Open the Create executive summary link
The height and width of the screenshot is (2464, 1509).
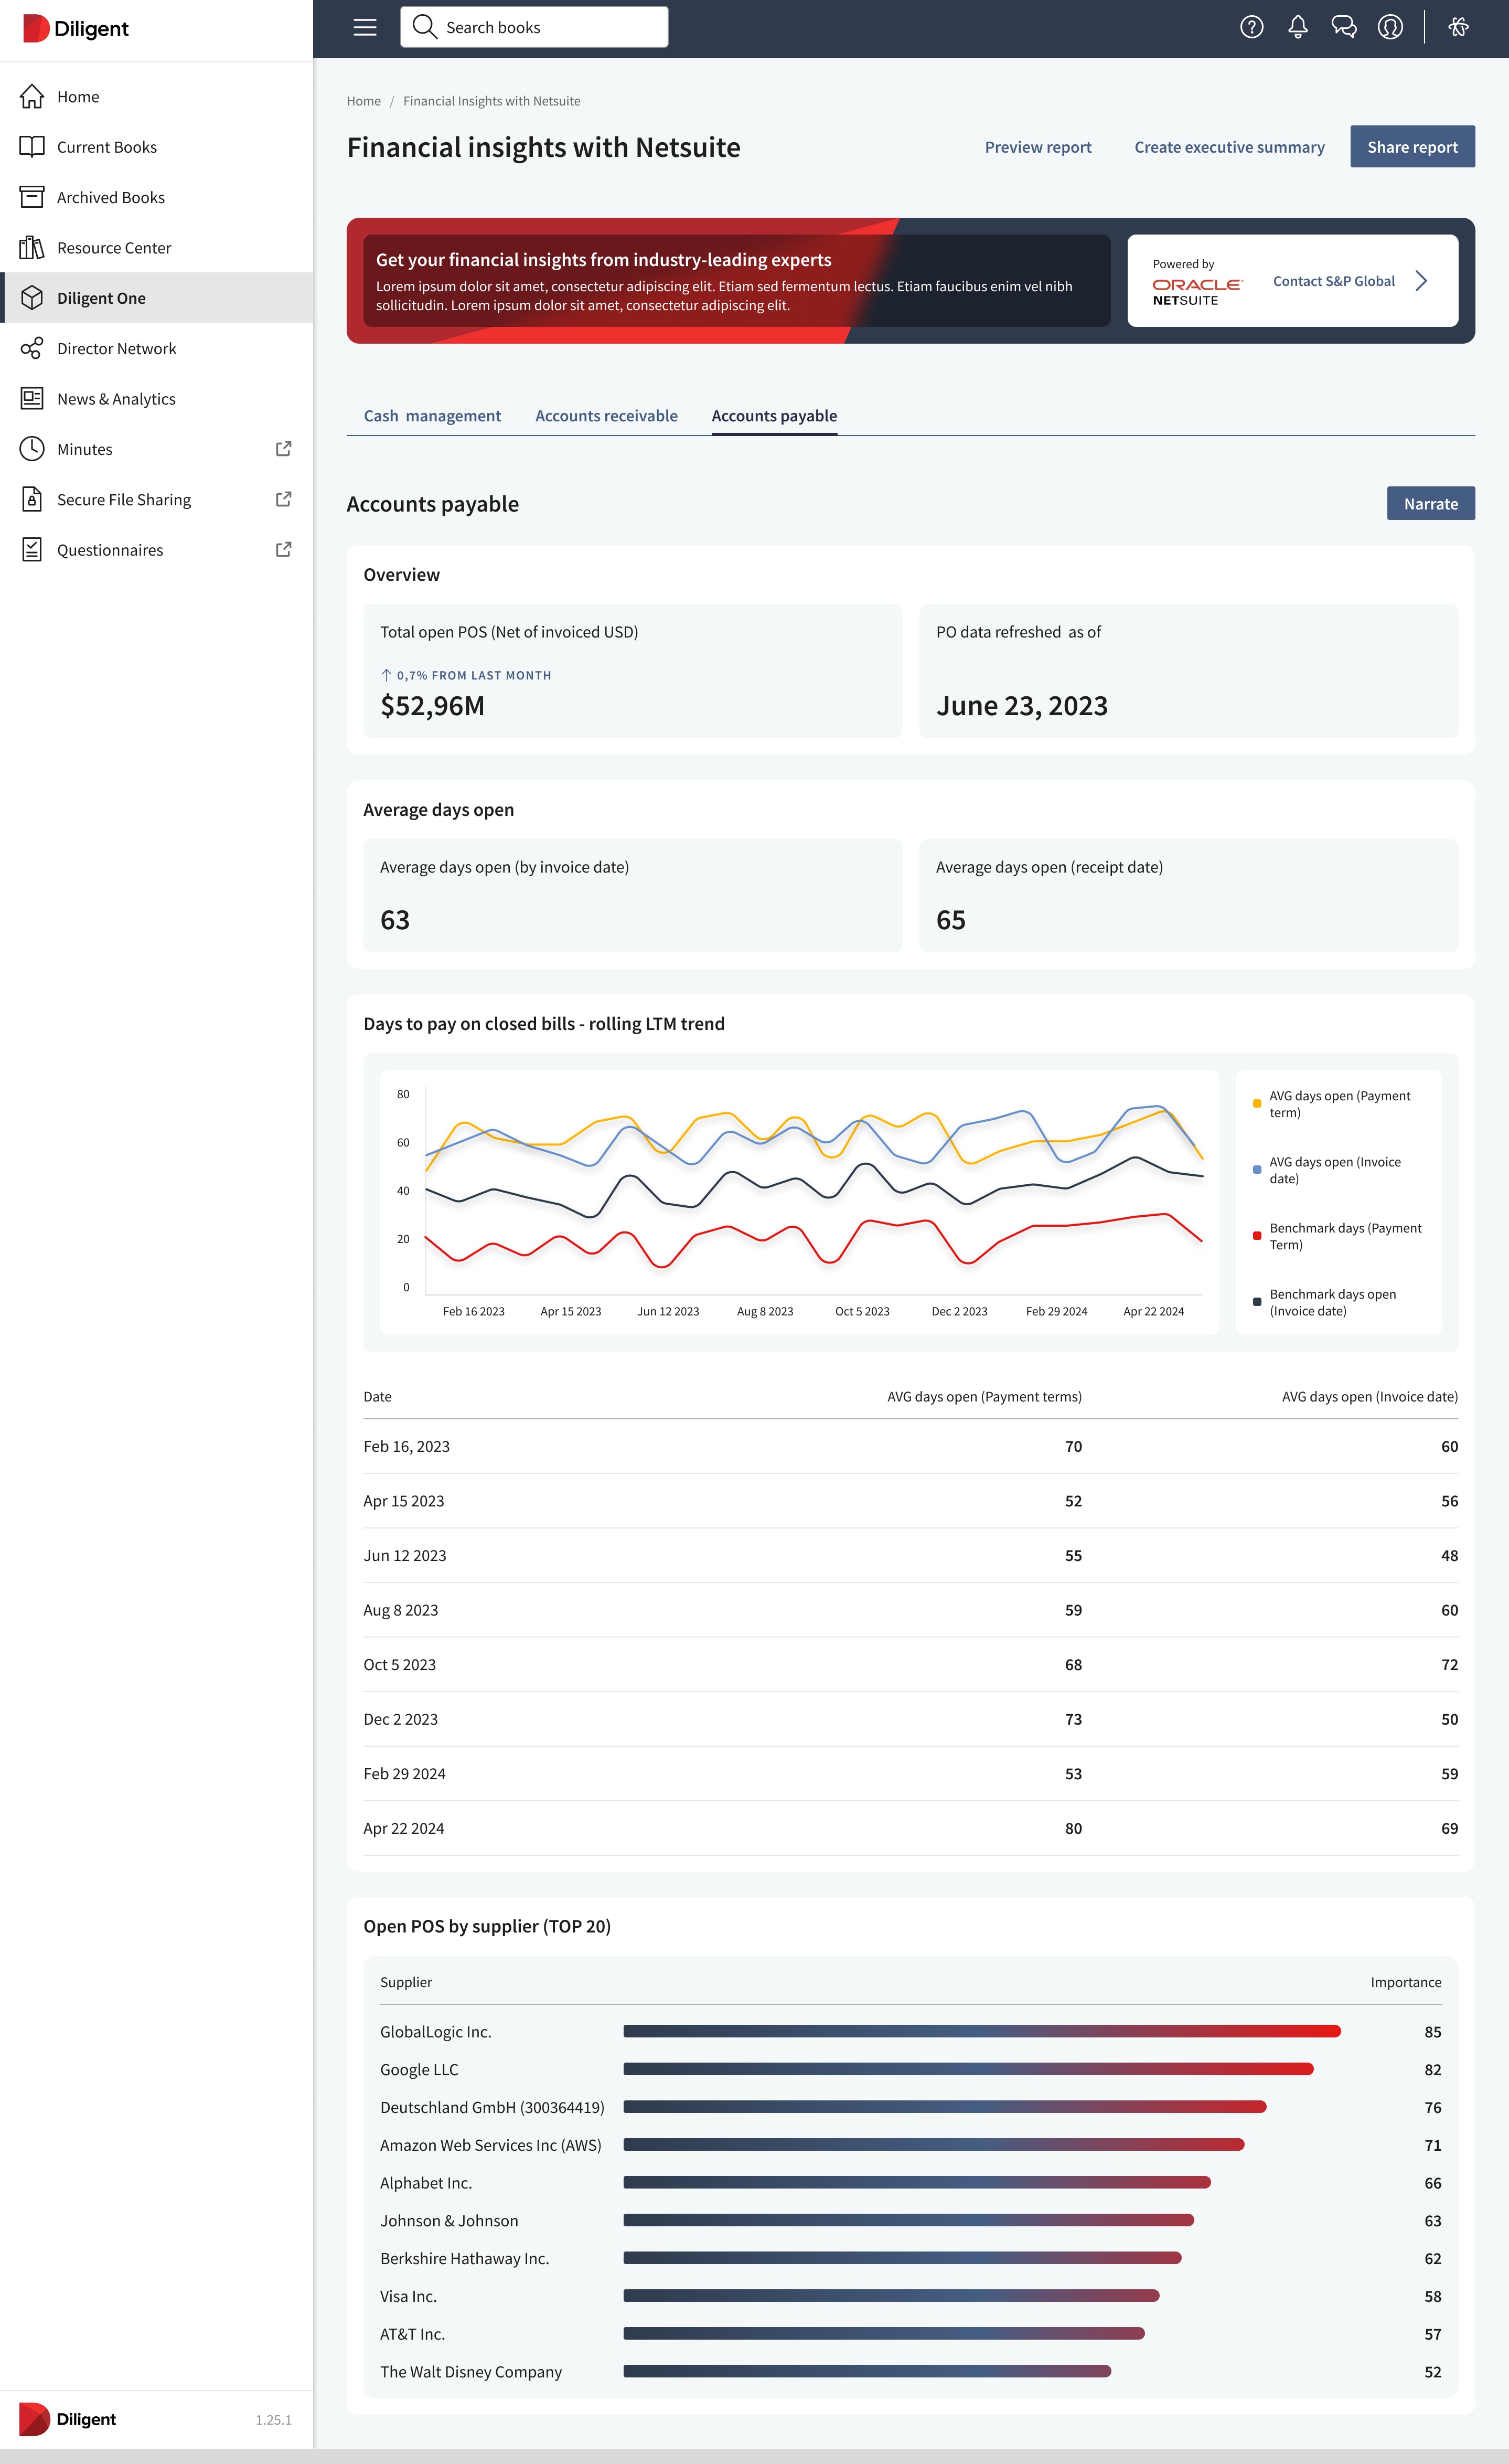1228,147
